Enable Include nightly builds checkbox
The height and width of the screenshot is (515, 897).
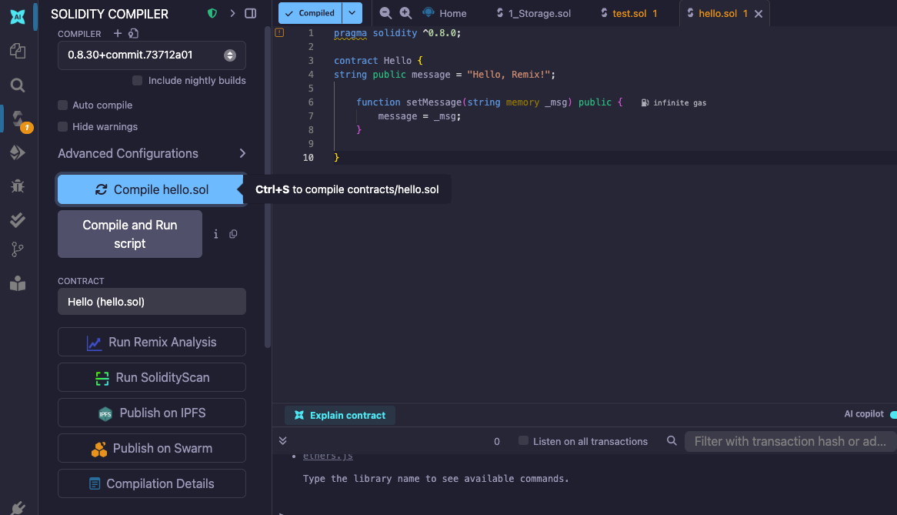[x=138, y=81]
